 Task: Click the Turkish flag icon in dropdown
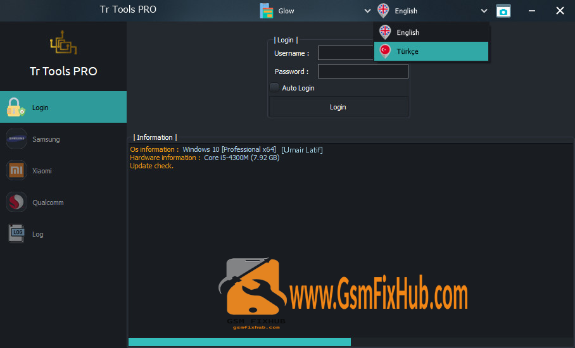(x=385, y=51)
